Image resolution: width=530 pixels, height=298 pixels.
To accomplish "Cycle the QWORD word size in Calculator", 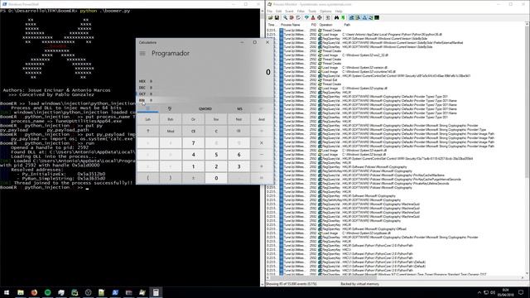I will pos(205,108).
